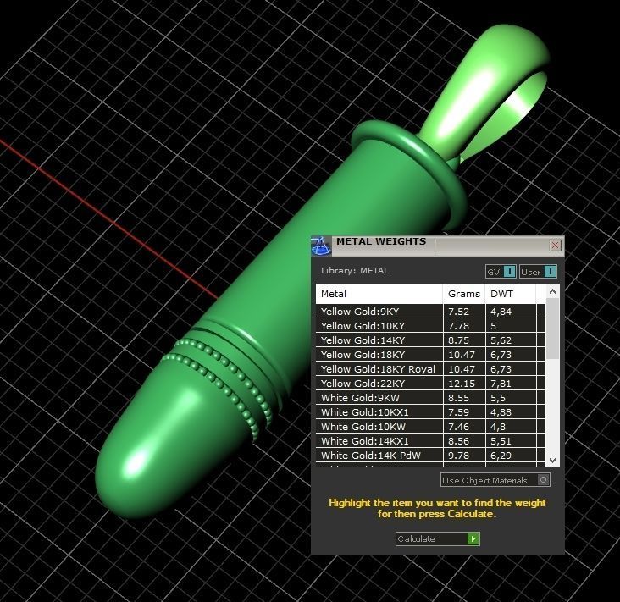Screen dimensions: 620x602
Task: Click the 5,5 DWT value
Action: click(x=498, y=398)
